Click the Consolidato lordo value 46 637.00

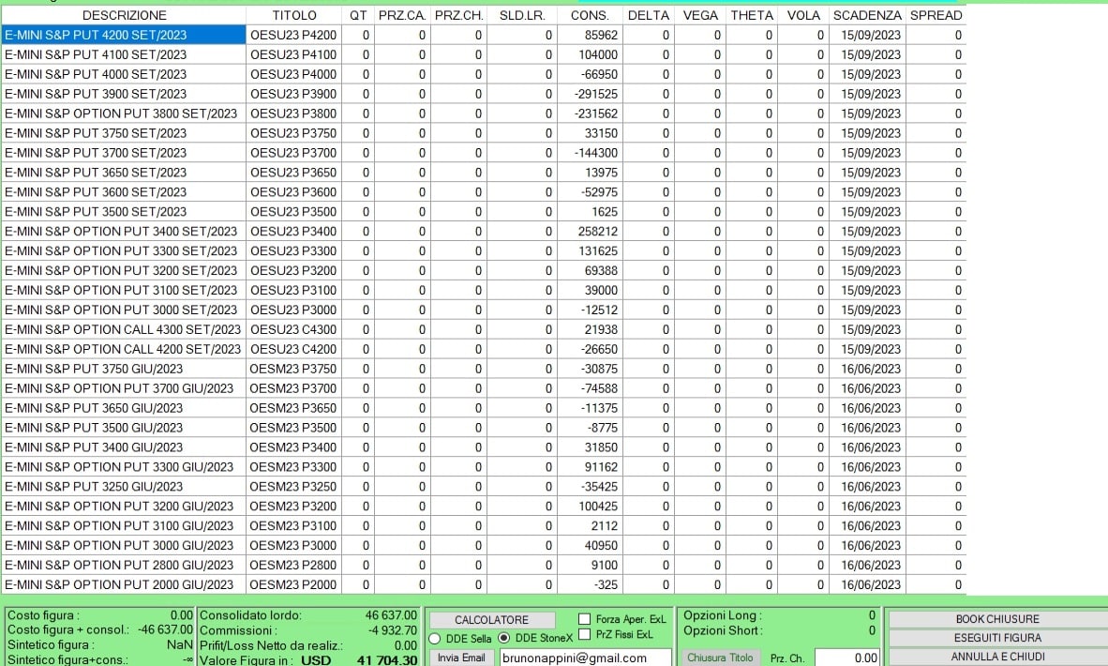click(x=391, y=615)
